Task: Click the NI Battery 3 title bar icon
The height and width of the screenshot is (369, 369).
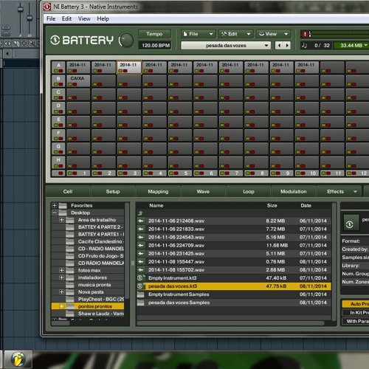Action: point(47,7)
